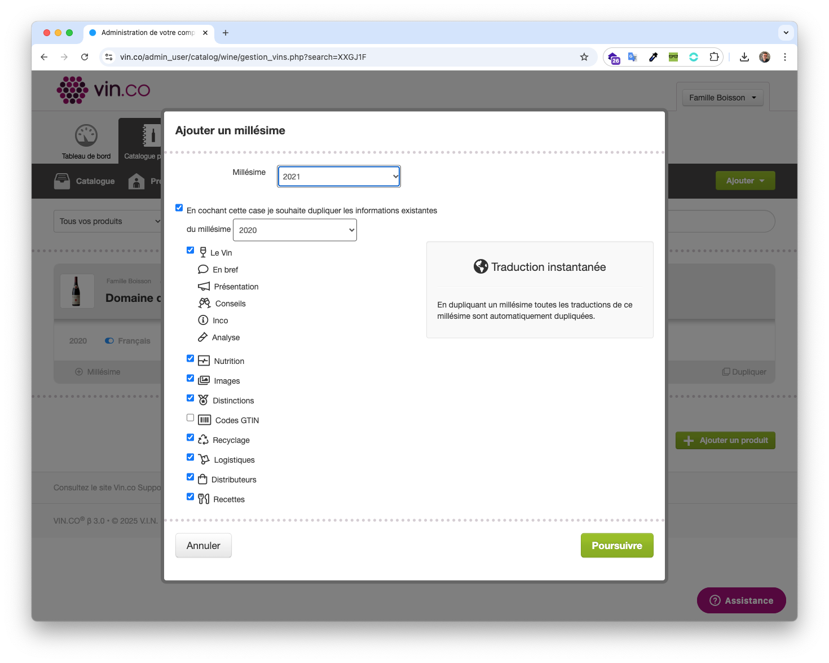The height and width of the screenshot is (663, 829).
Task: Click the browser address bar URL
Action: 243,57
